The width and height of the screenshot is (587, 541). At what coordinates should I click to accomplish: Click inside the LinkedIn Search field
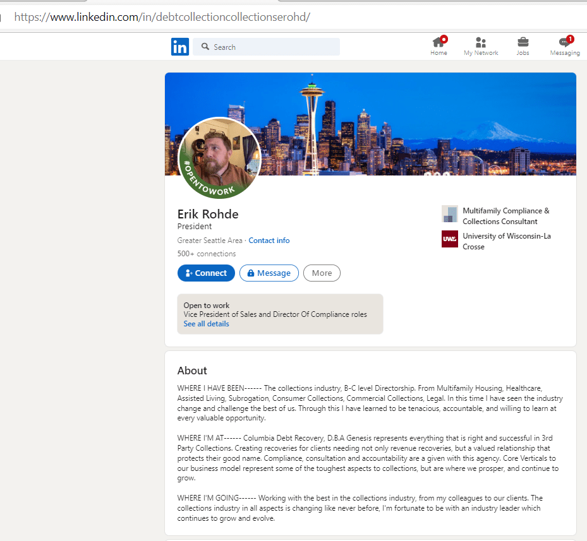272,47
